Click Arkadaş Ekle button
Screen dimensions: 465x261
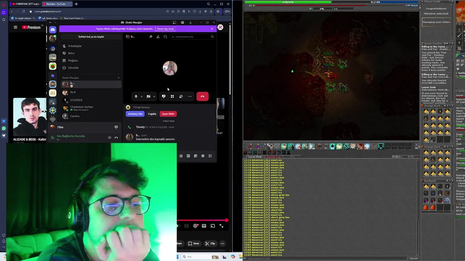tap(135, 114)
